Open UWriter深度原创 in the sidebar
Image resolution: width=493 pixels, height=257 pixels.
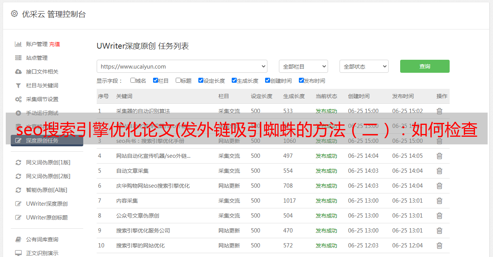[x=47, y=204]
